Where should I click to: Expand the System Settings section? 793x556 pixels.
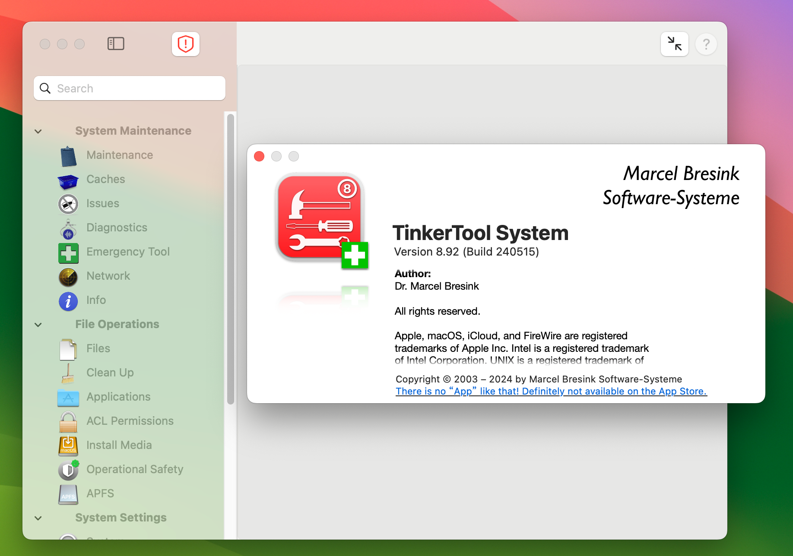coord(38,518)
